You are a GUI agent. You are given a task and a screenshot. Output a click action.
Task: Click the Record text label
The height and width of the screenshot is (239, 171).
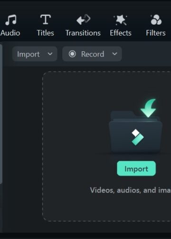click(93, 54)
